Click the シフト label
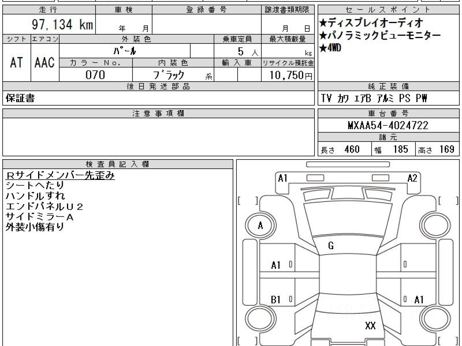 tap(17, 39)
